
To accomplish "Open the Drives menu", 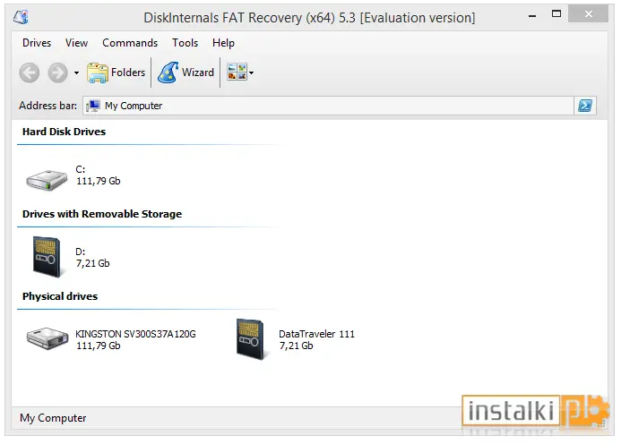I will pos(37,43).
